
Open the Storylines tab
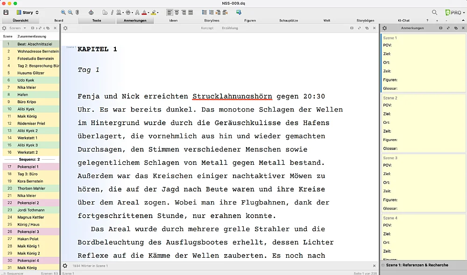tap(212, 21)
